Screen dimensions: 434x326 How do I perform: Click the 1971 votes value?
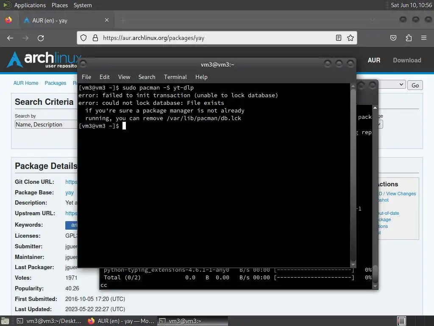pyautogui.click(x=71, y=278)
